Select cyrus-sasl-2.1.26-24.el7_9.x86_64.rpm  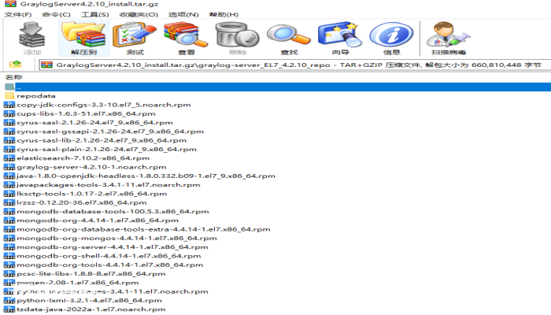click(x=95, y=122)
